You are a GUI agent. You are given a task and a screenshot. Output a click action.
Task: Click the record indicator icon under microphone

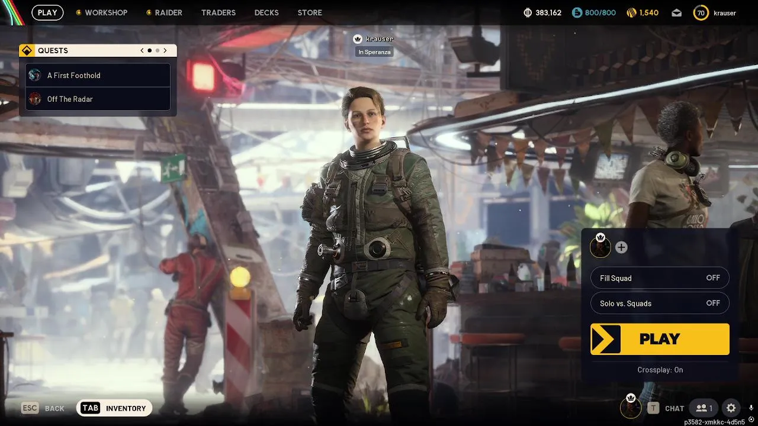(751, 419)
